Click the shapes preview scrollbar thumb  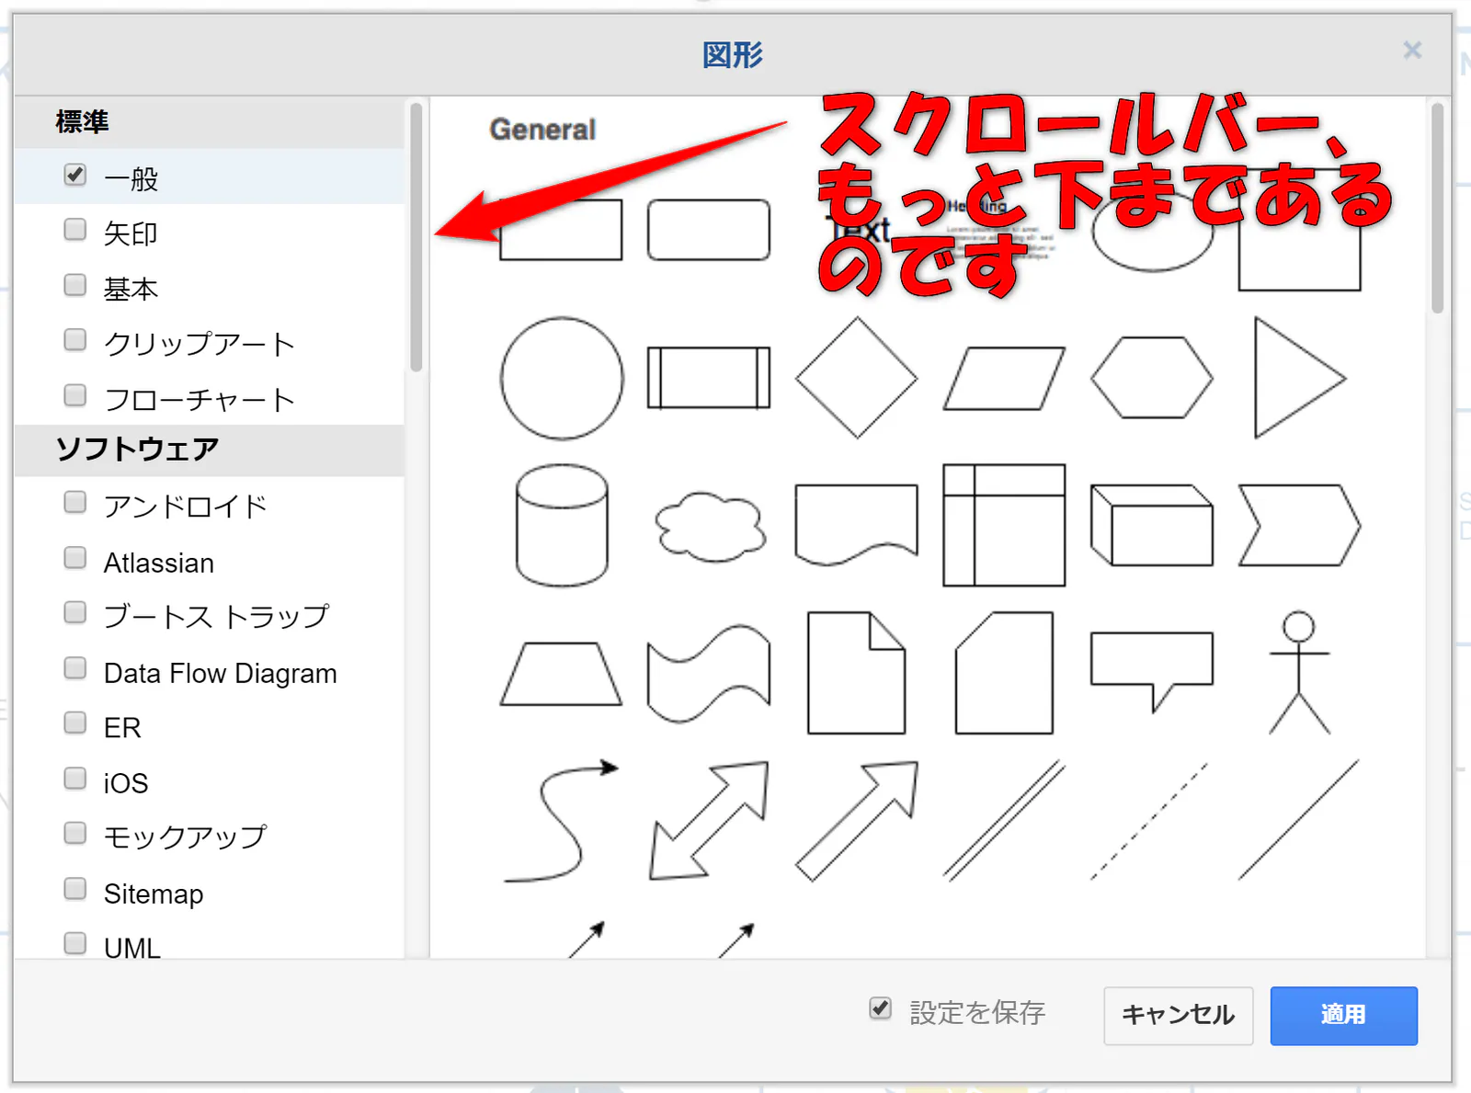click(x=1437, y=209)
